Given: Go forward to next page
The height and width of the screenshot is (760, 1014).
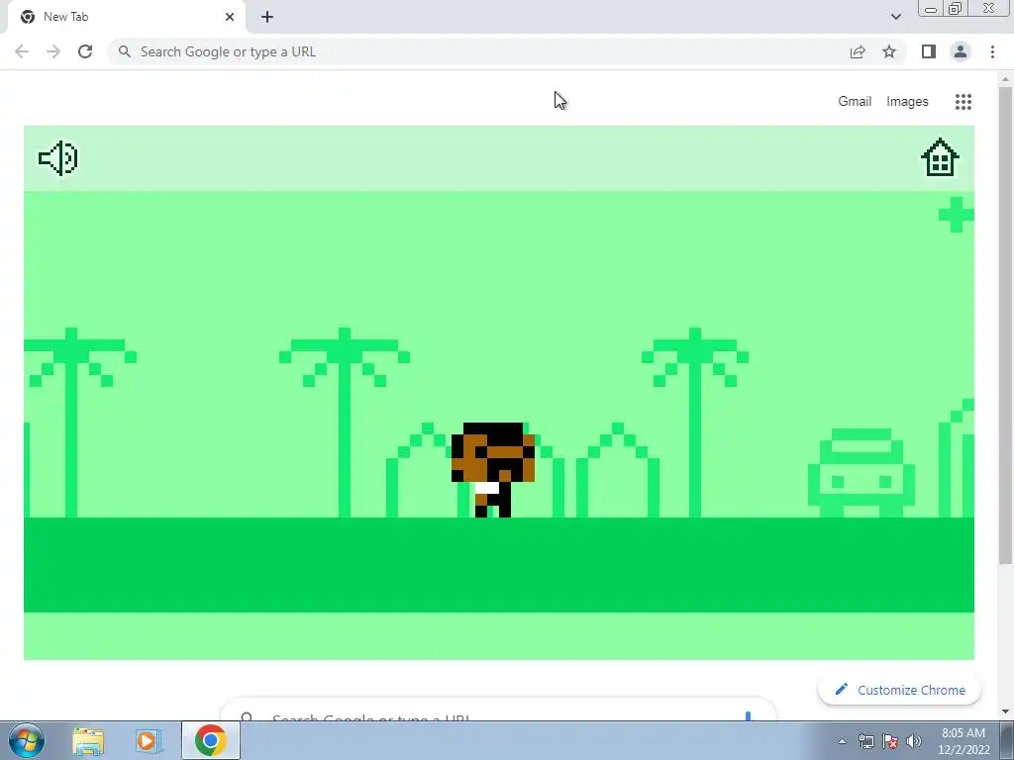Looking at the screenshot, I should [x=53, y=51].
